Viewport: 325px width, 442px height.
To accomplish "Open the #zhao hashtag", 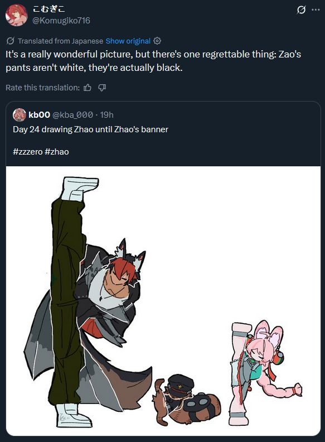I will click(57, 152).
